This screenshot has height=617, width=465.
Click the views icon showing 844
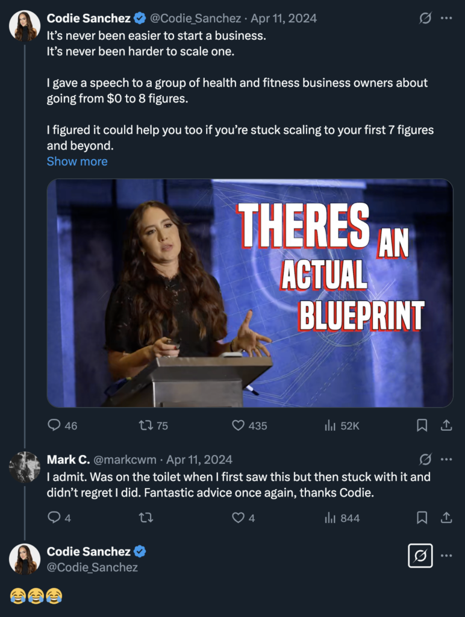click(330, 518)
